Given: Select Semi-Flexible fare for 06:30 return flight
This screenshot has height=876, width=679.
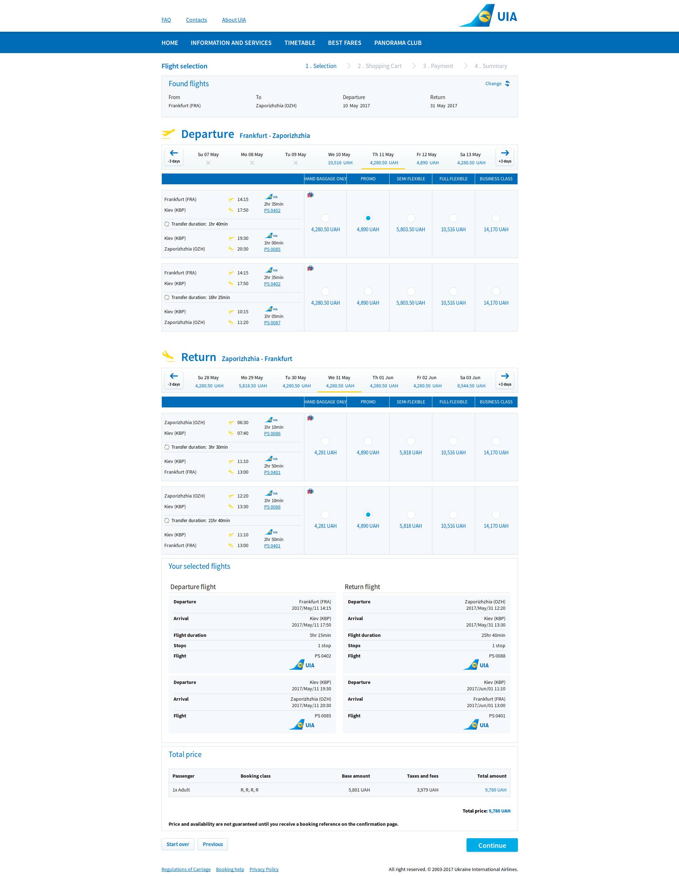Looking at the screenshot, I should coord(411,441).
